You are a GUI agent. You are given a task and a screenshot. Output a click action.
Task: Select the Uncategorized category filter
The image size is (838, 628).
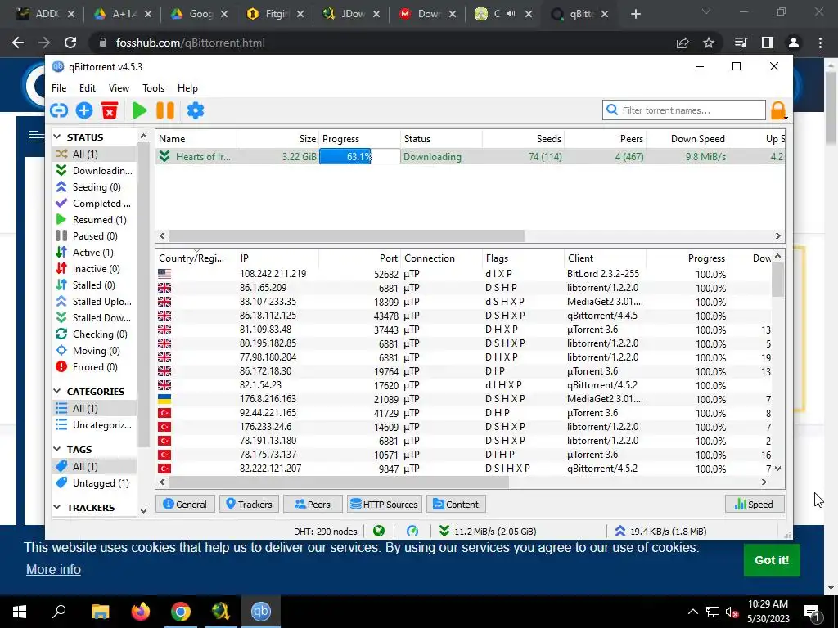tap(94, 425)
